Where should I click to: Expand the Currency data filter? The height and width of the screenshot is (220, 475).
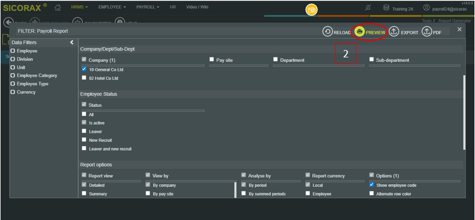(x=13, y=92)
